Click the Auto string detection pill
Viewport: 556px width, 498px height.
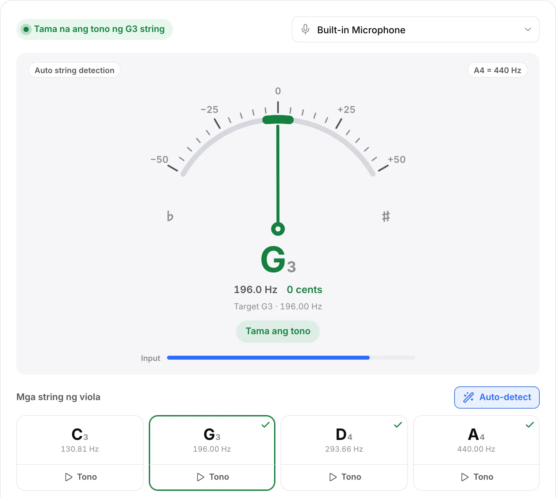74,70
